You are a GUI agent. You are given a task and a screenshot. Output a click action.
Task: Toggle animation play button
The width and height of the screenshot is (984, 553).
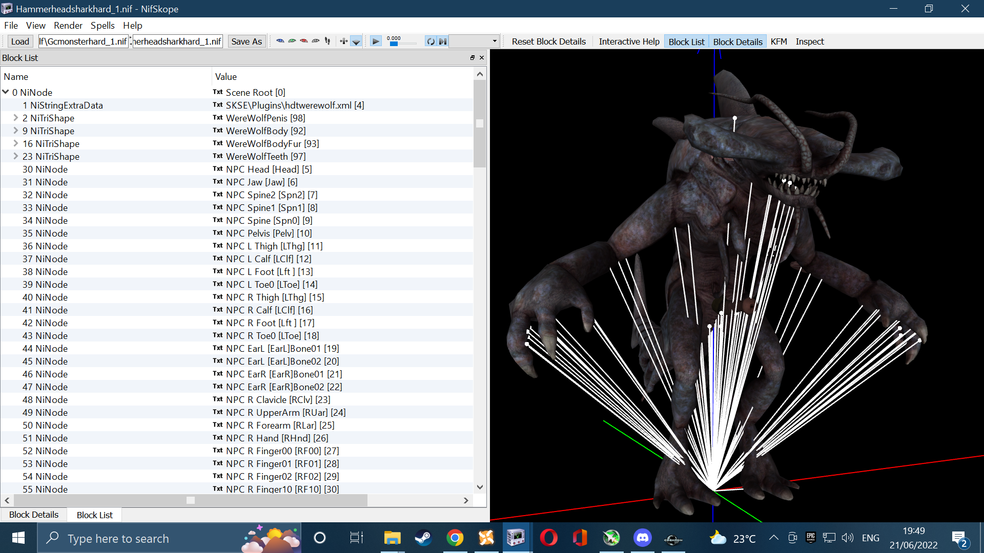coord(376,41)
